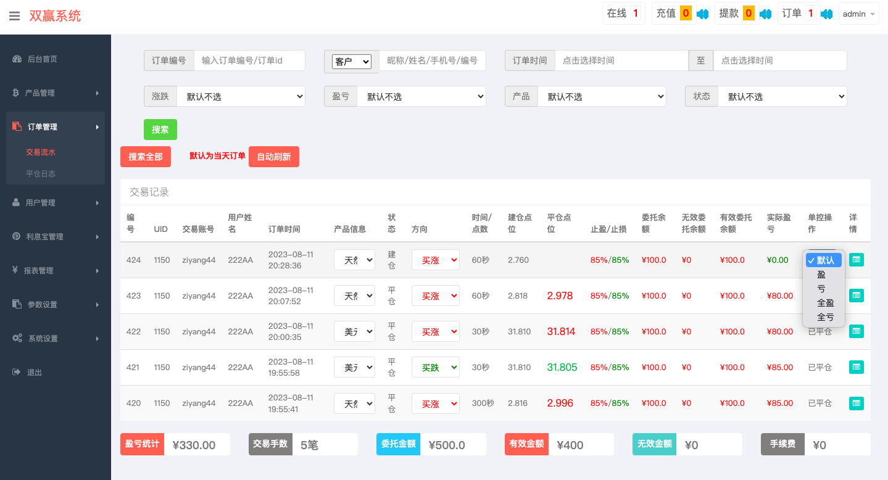Click the 报表管理 sidebar icon

tap(15, 270)
